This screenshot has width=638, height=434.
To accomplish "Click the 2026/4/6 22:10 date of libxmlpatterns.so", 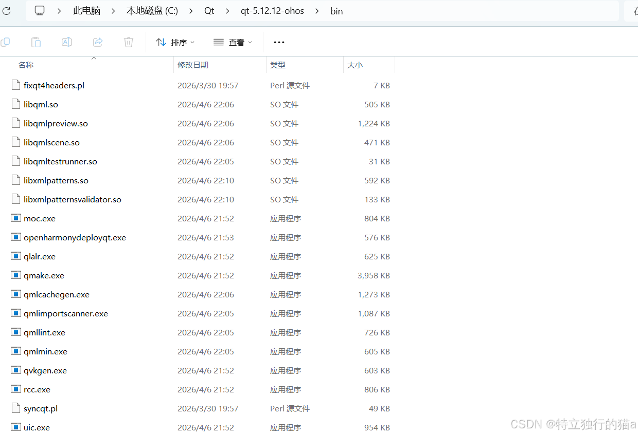I will pos(206,180).
